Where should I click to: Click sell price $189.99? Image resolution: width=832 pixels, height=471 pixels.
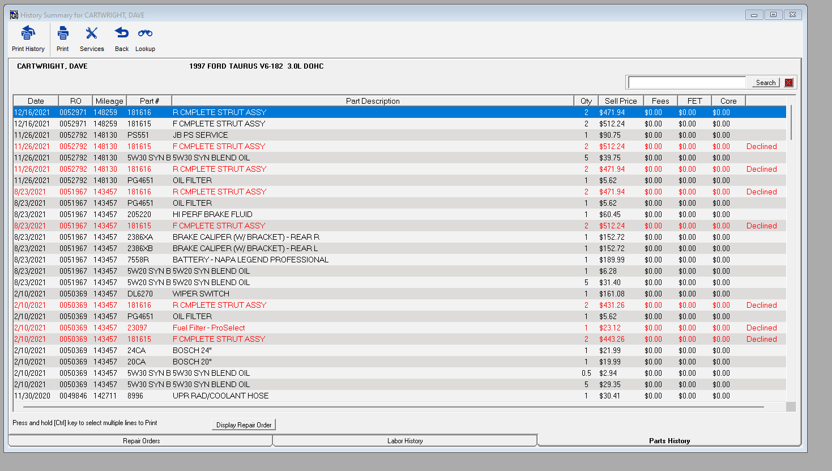click(612, 260)
